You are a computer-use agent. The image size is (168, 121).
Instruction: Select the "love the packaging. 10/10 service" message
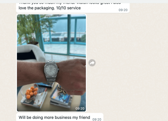coord(73,8)
